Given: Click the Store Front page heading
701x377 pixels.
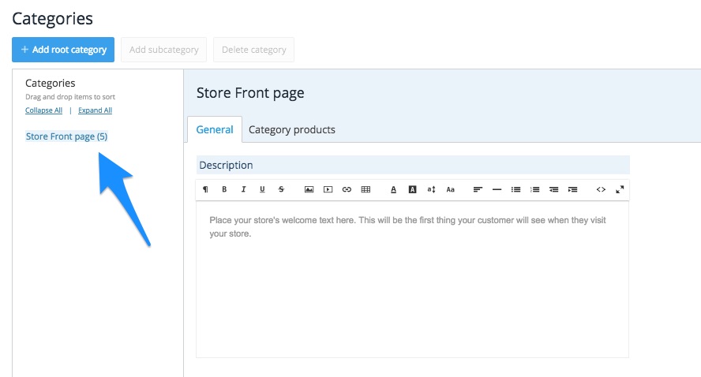Looking at the screenshot, I should [250, 93].
